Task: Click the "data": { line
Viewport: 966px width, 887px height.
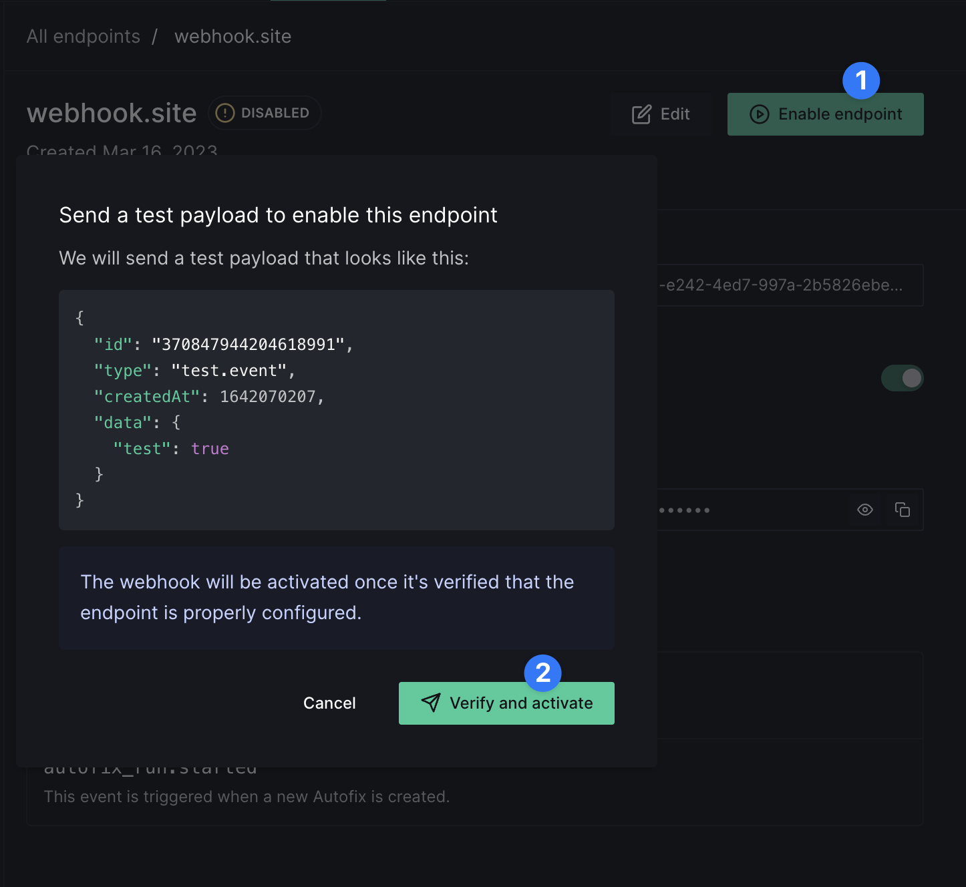Action: pos(137,423)
